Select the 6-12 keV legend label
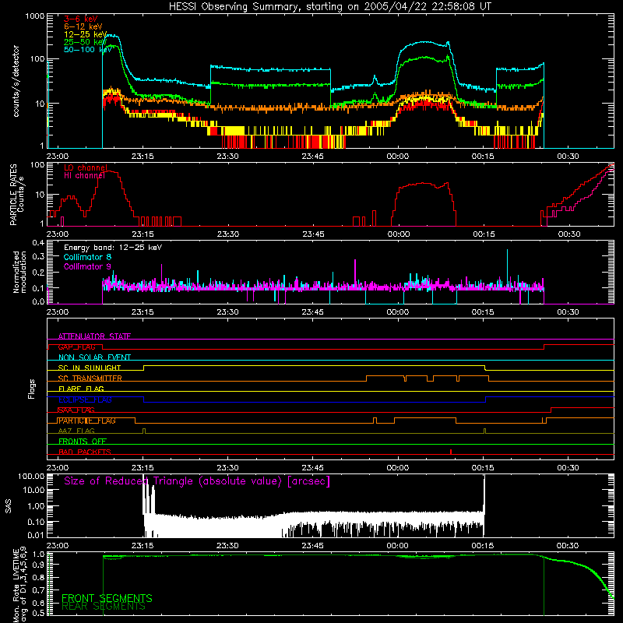 pos(83,26)
